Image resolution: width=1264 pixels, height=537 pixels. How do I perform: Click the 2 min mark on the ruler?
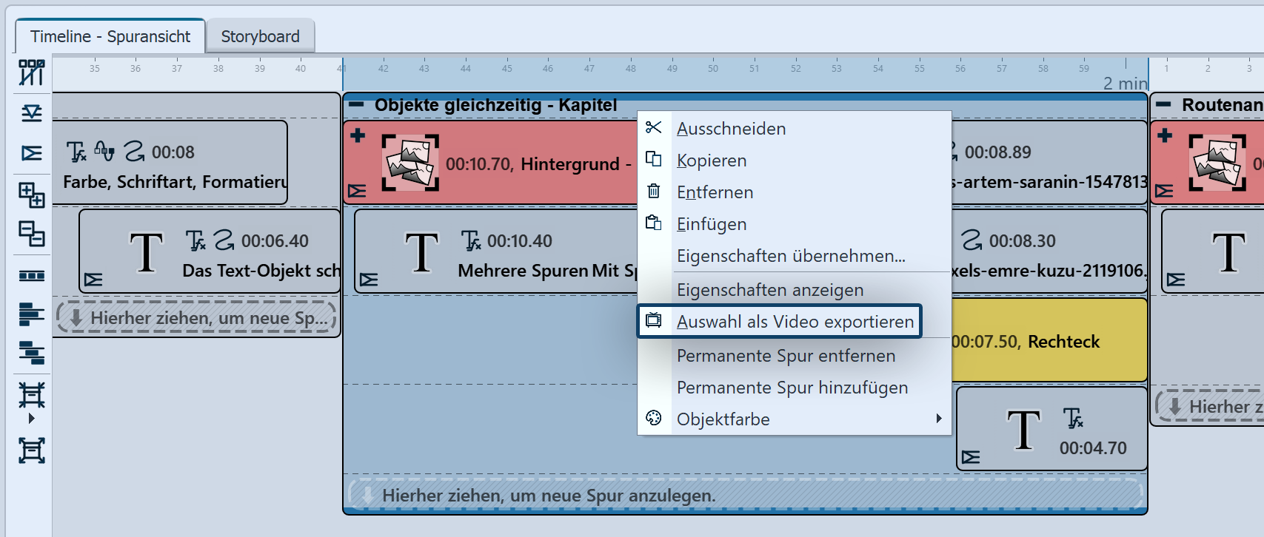point(1126,83)
